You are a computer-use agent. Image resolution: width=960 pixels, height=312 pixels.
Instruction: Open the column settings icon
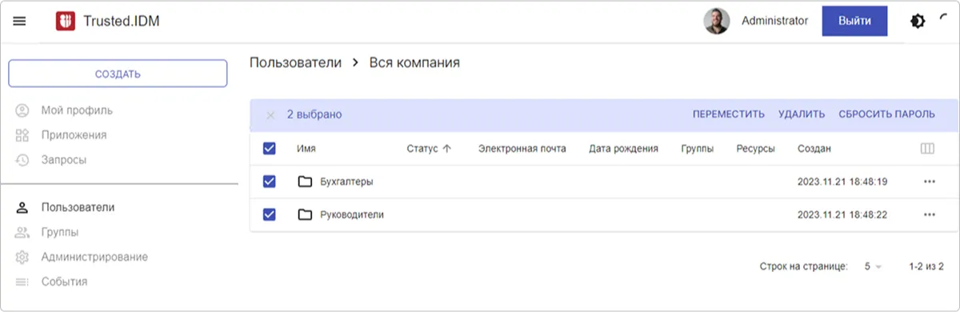[x=928, y=149]
